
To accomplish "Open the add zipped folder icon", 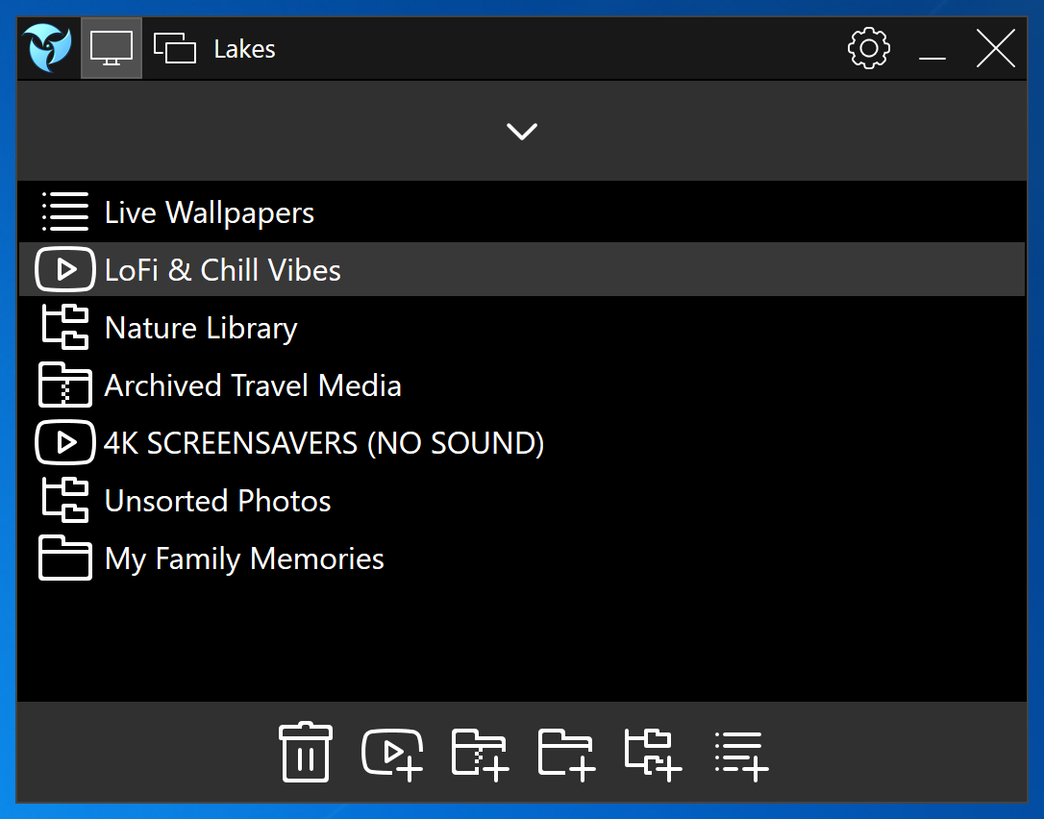I will [x=478, y=754].
